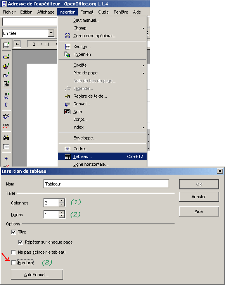Click the Colonnes number field
This screenshot has height=285, width=225.
point(51,203)
